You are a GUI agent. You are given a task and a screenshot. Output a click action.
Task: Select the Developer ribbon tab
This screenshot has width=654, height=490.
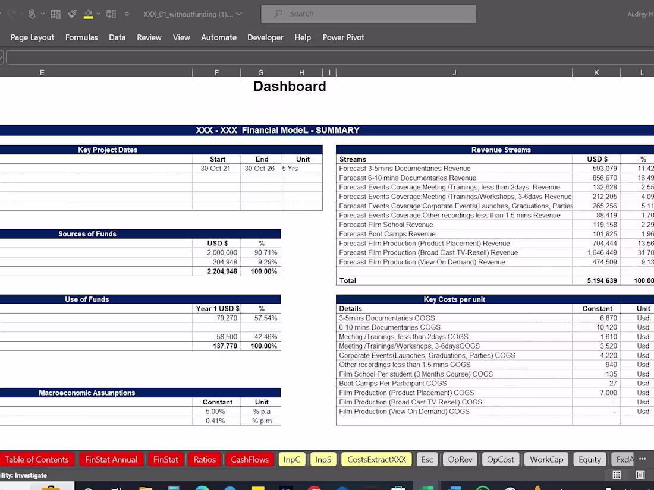265,37
